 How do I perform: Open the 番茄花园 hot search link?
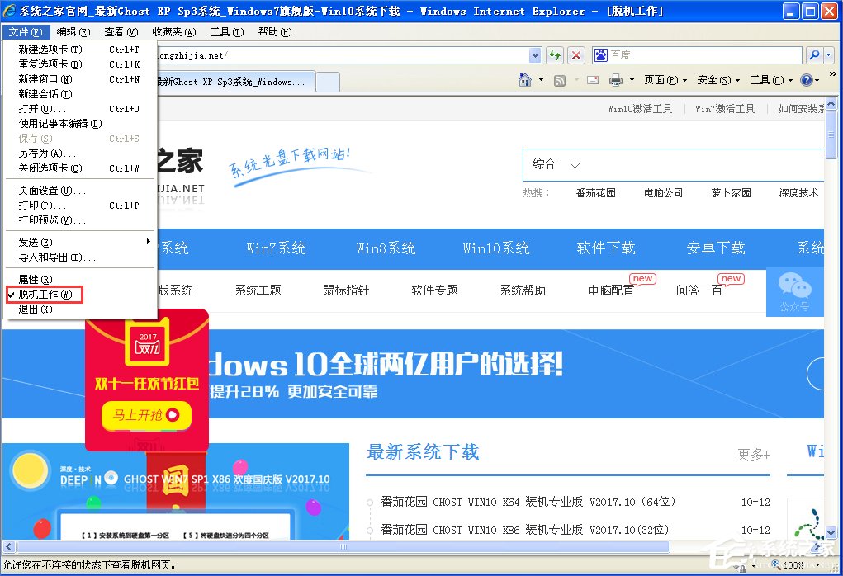(x=595, y=192)
